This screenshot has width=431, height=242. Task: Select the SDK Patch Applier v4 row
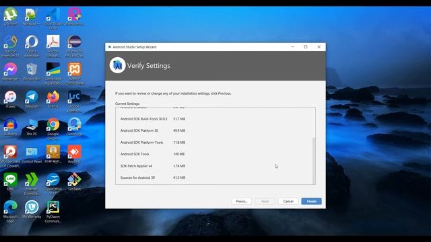coord(215,166)
